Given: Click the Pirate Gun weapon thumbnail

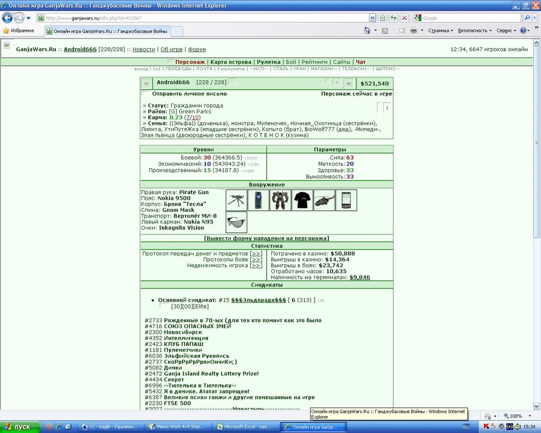Looking at the screenshot, I should click(x=236, y=200).
